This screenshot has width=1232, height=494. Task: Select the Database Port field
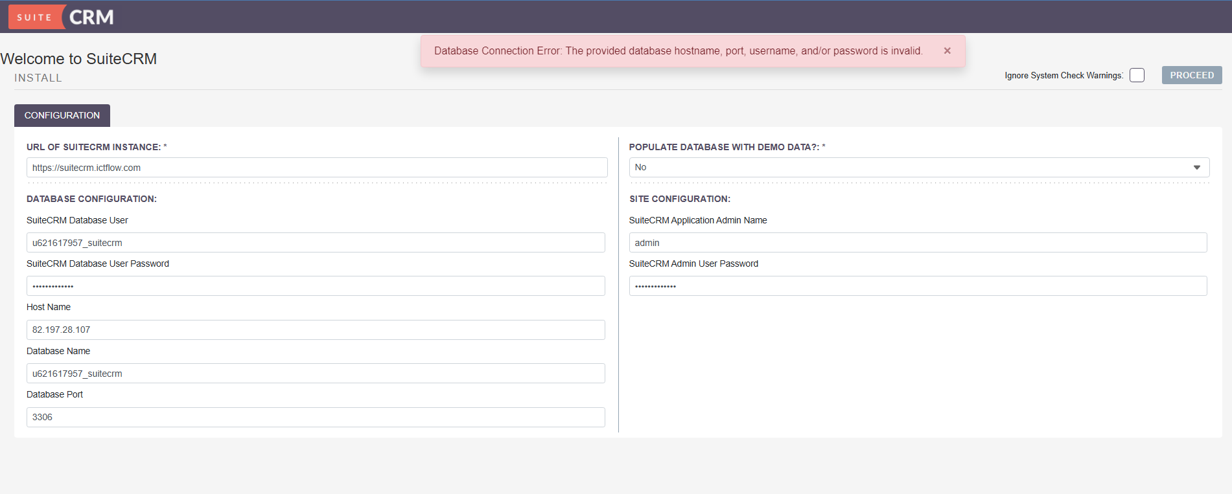coord(316,417)
